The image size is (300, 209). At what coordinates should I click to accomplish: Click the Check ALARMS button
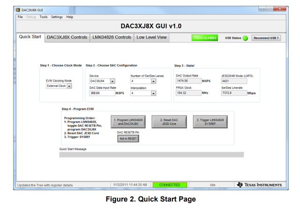[205, 38]
